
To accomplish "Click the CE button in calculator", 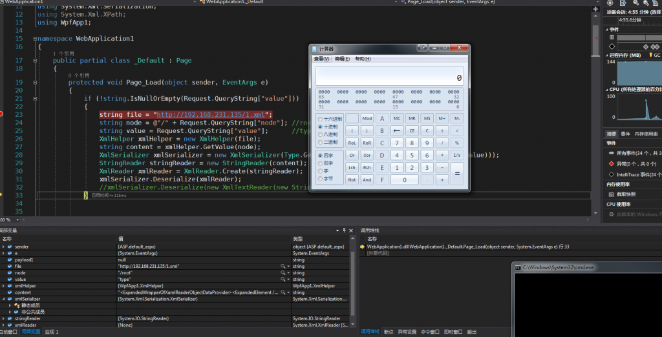I will tap(412, 131).
